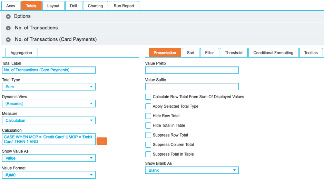This screenshot has height=180, width=324.
Task: Enable Apply Selected Total Type
Action: (148, 106)
